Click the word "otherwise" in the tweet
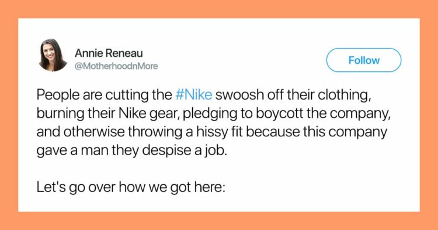 click(x=95, y=132)
